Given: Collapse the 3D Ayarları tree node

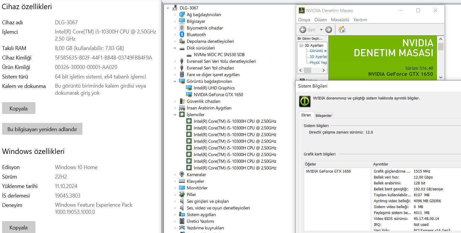Looking at the screenshot, I should pyautogui.click(x=301, y=46).
